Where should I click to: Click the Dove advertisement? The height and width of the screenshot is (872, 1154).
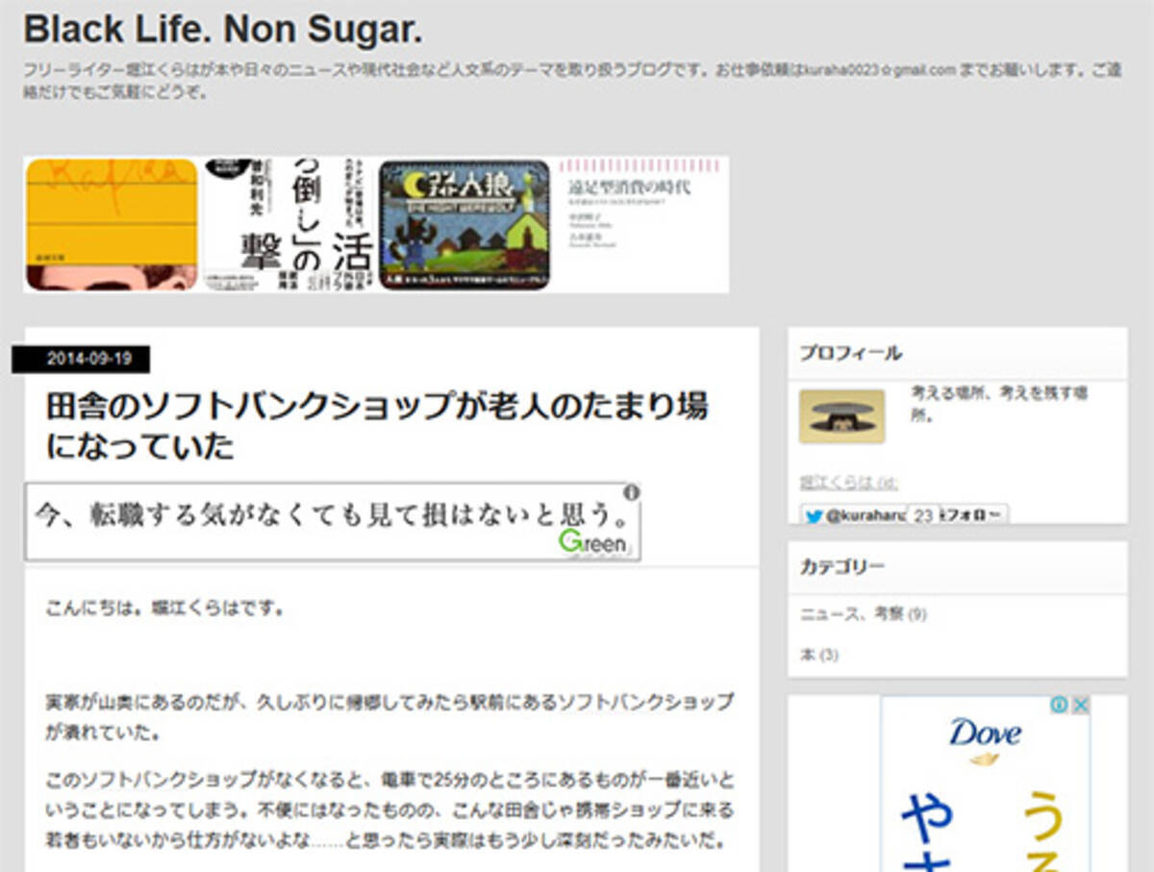click(986, 784)
